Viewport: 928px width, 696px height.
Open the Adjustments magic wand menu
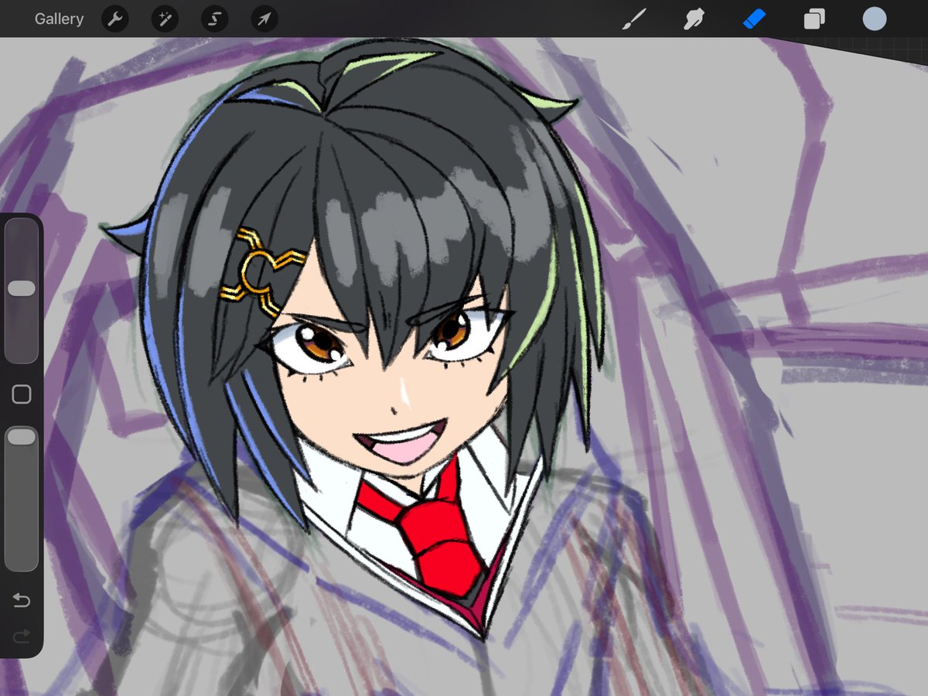pos(165,19)
